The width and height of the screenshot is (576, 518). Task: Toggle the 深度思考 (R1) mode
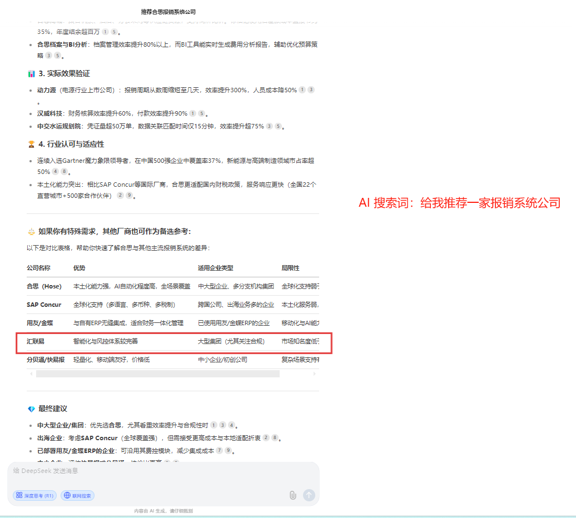click(x=34, y=495)
